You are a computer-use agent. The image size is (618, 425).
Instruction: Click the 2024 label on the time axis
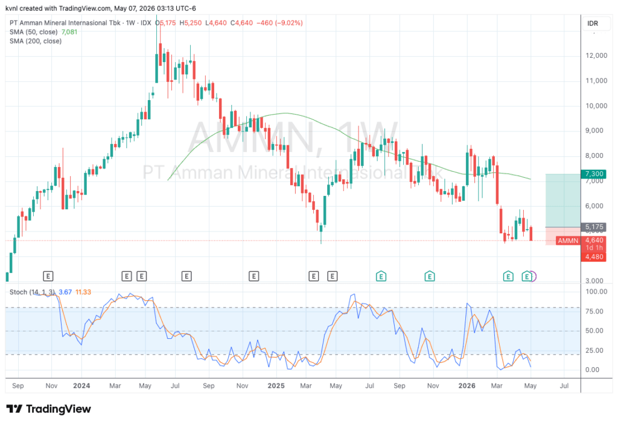point(81,386)
